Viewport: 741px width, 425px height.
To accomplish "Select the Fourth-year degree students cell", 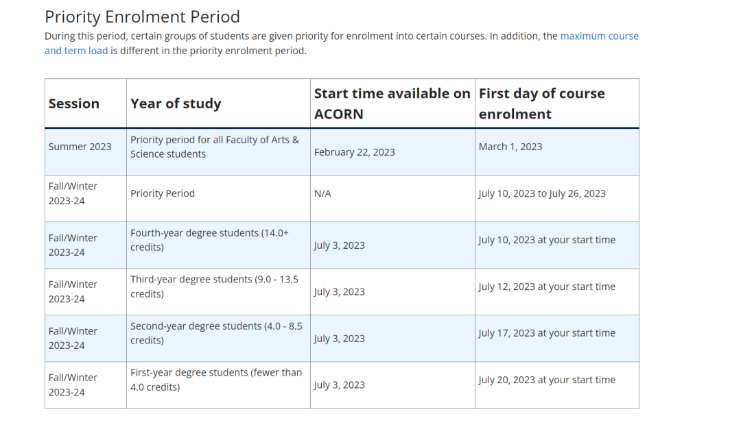I will pyautogui.click(x=209, y=240).
